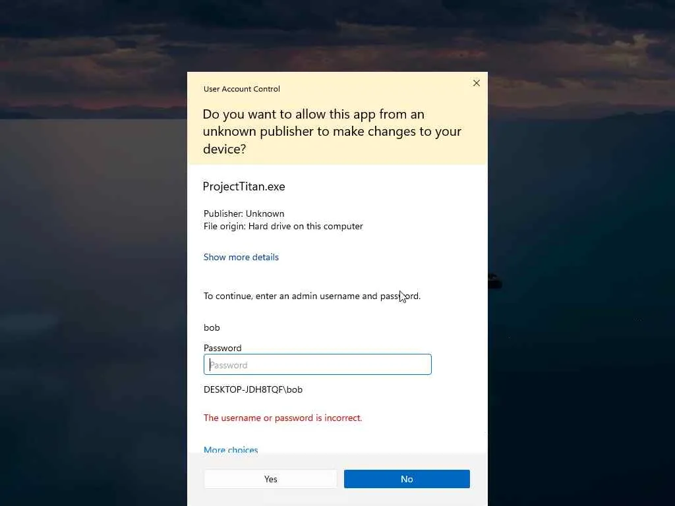The height and width of the screenshot is (506, 675).
Task: Select the bob username label
Action: click(212, 327)
